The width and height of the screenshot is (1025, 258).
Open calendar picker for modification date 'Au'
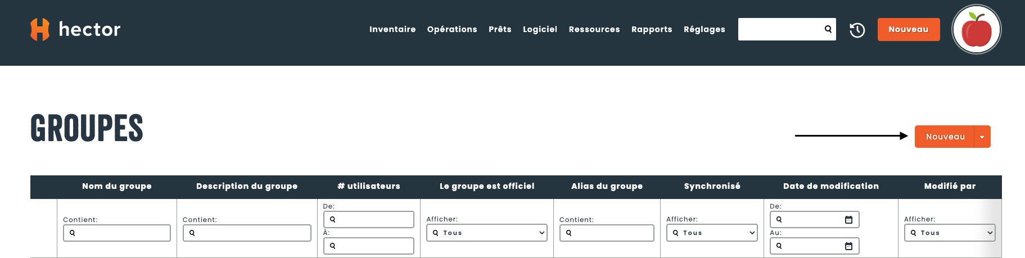pos(848,246)
